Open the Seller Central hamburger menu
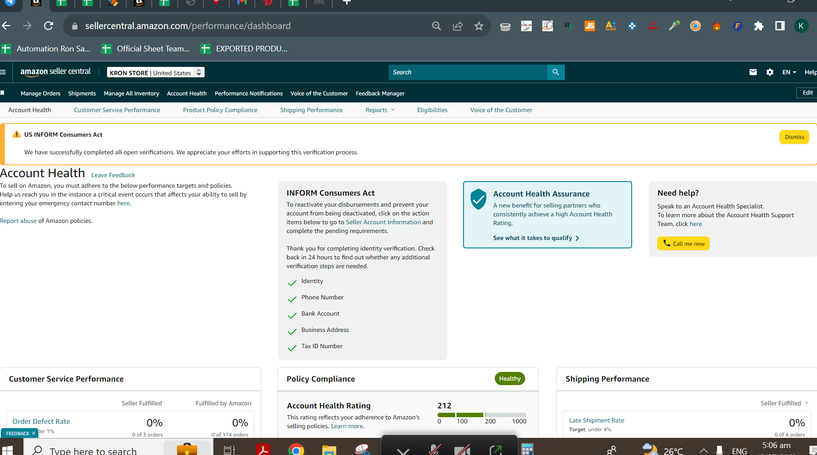The width and height of the screenshot is (817, 455). click(x=3, y=72)
